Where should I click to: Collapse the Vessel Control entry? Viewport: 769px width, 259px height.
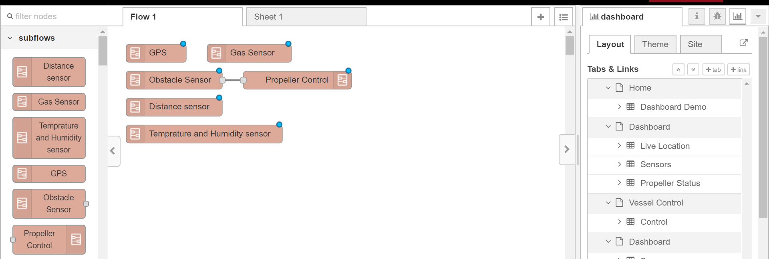[608, 203]
